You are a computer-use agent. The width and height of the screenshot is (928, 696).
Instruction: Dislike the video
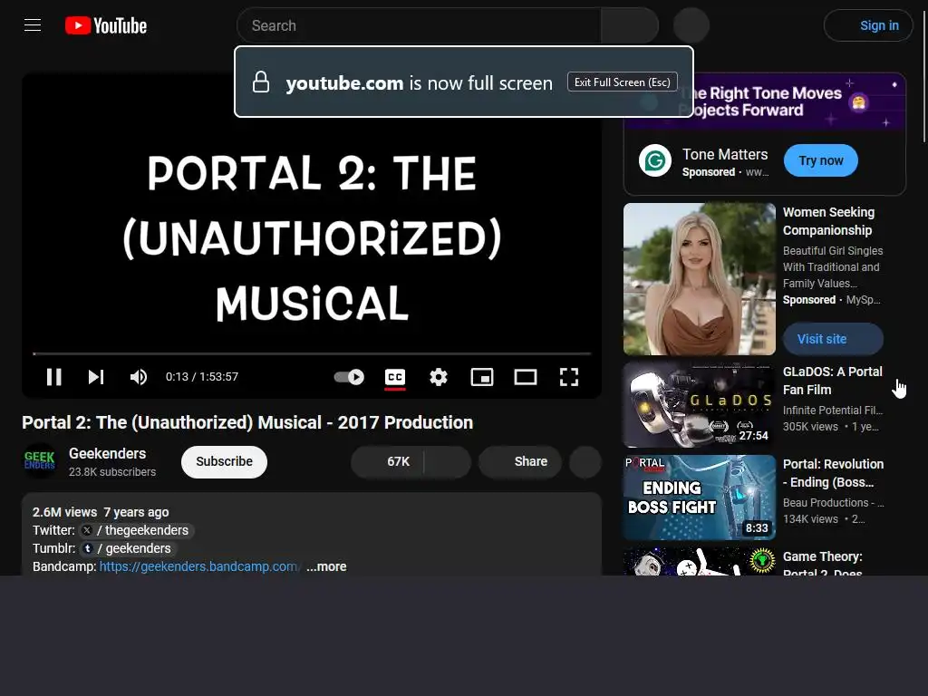(448, 461)
